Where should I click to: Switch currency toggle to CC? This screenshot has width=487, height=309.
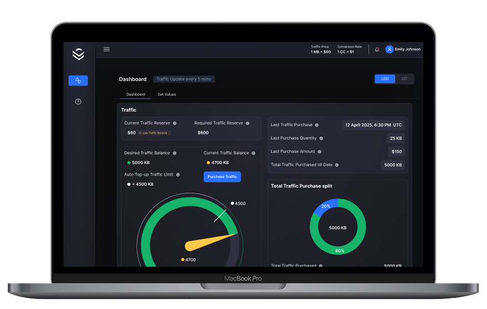(404, 79)
